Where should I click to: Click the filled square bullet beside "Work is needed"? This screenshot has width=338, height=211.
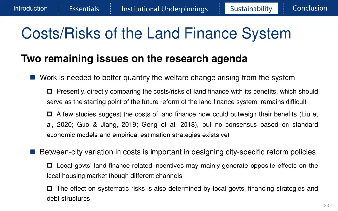coord(33,78)
